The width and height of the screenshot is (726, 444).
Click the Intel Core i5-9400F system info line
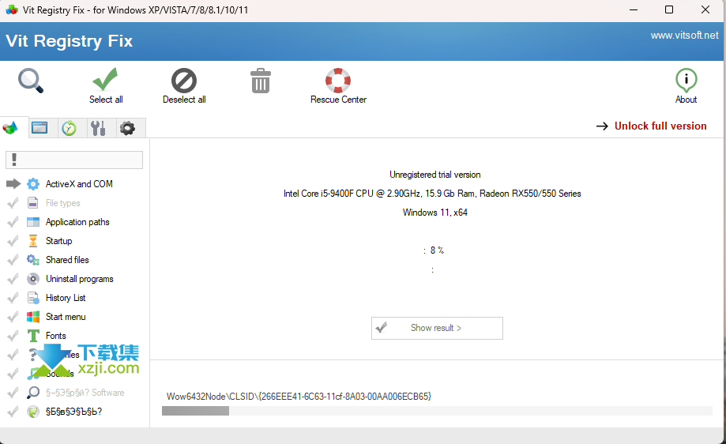(432, 194)
